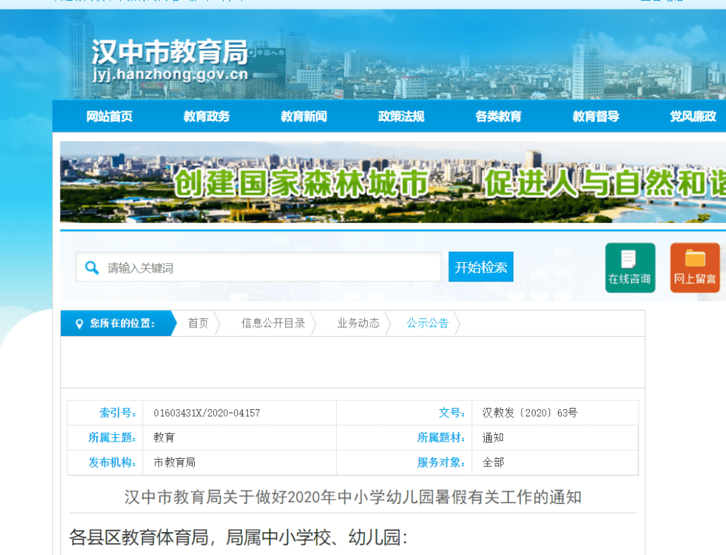Click the document icon inside 在线咨询 button
This screenshot has height=555, width=726.
[x=630, y=258]
